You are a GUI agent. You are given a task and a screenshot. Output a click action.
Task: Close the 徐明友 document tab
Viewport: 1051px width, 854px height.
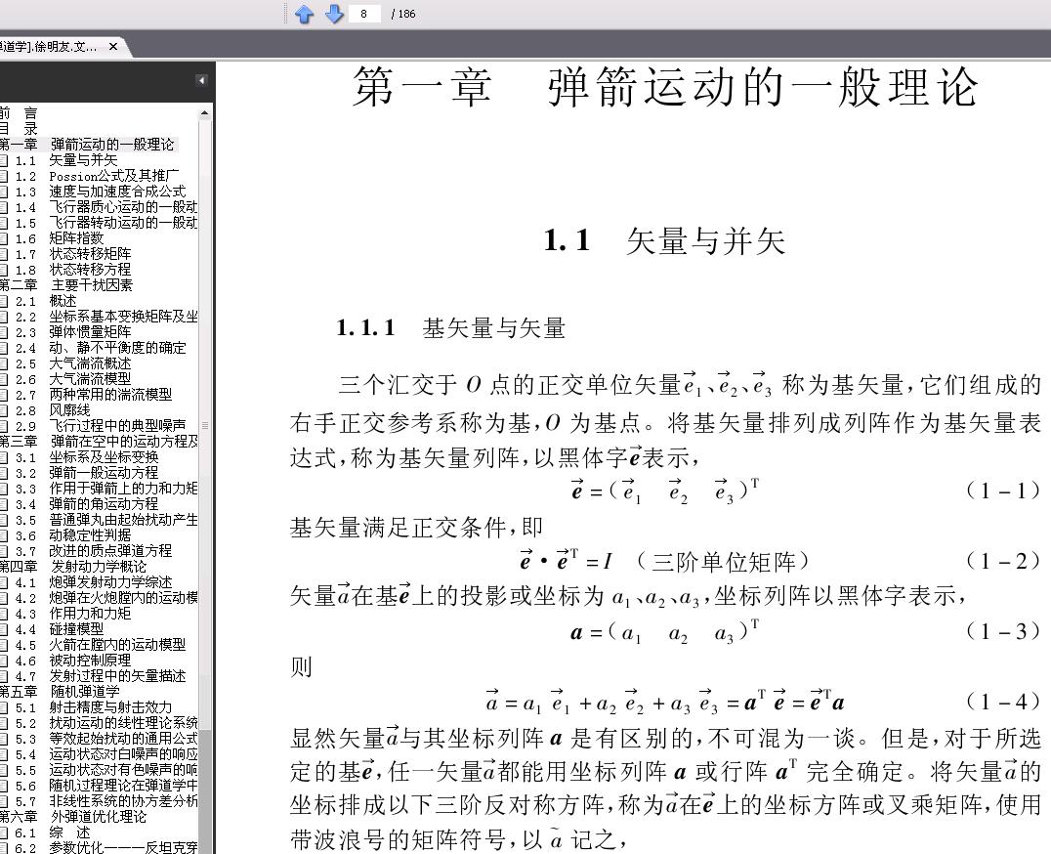(113, 46)
